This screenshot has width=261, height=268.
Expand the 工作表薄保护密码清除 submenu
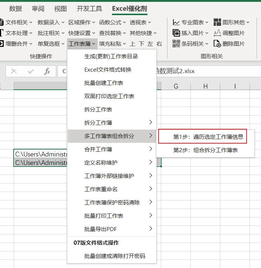click(x=112, y=203)
